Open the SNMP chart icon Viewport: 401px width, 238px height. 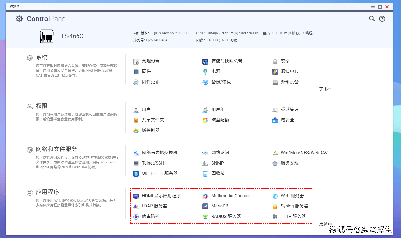point(205,163)
